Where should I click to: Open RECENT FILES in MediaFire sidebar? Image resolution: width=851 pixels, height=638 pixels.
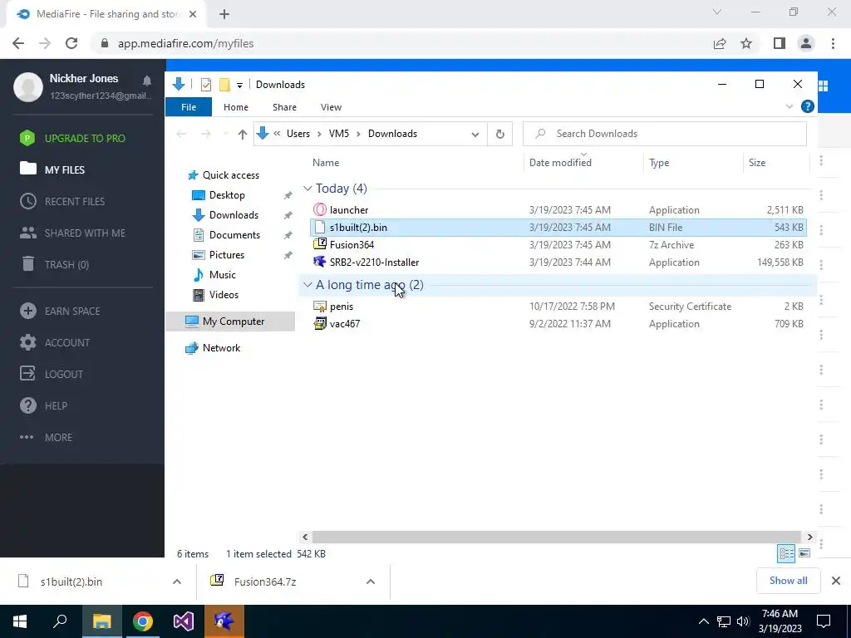[74, 201]
